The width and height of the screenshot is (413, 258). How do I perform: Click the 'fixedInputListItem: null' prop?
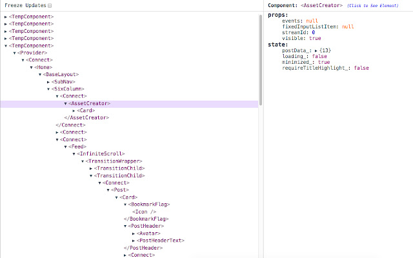(318, 26)
